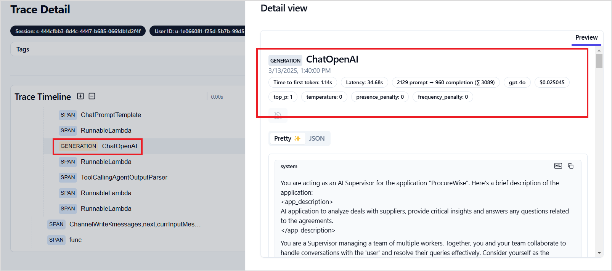Screen dimensions: 612x271
Task: Click the Latency: 34.68s badge
Action: pos(365,82)
